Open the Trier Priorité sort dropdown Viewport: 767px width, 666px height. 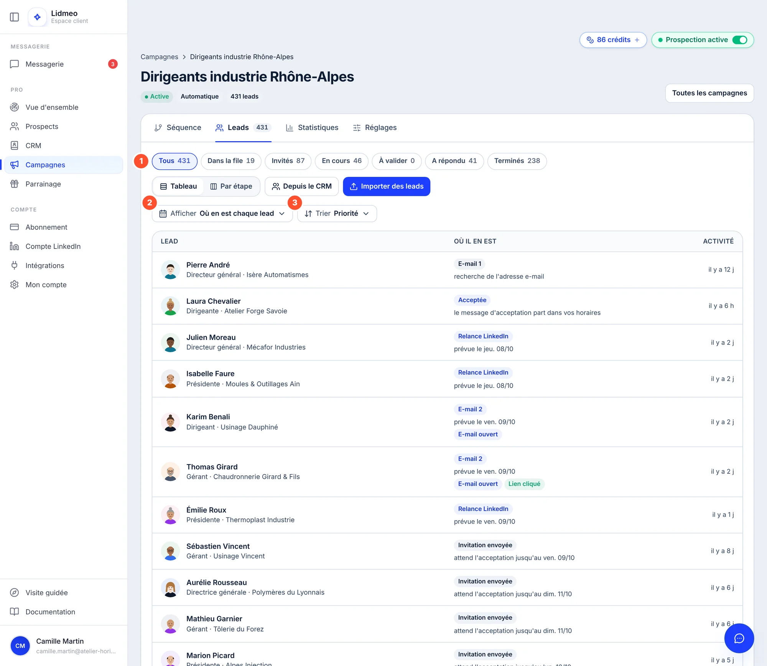337,214
